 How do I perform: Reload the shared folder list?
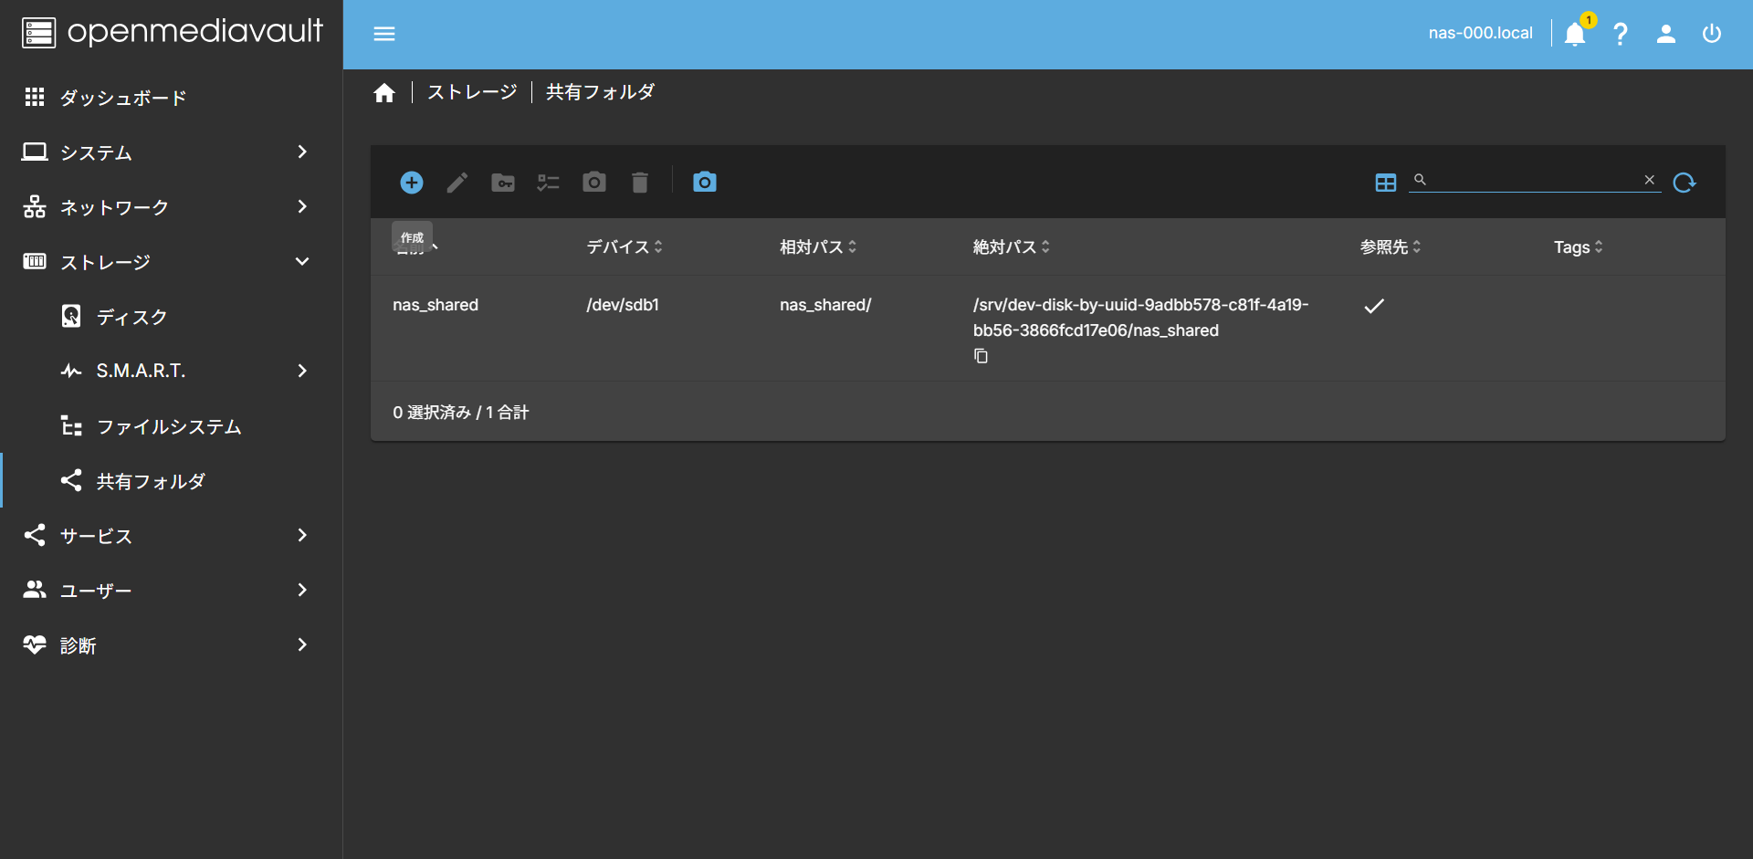1685,182
